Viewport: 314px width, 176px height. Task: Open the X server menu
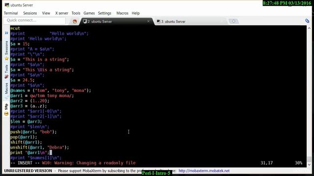coord(62,13)
